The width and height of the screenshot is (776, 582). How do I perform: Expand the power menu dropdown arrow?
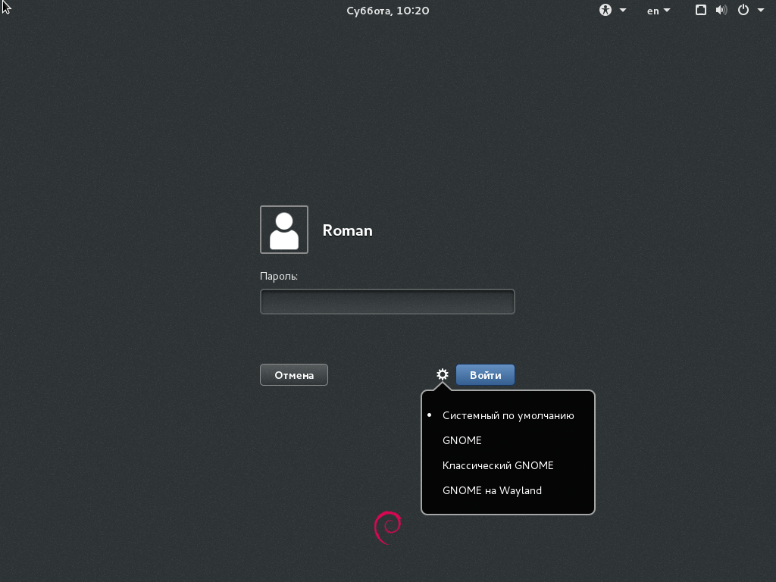pyautogui.click(x=761, y=11)
